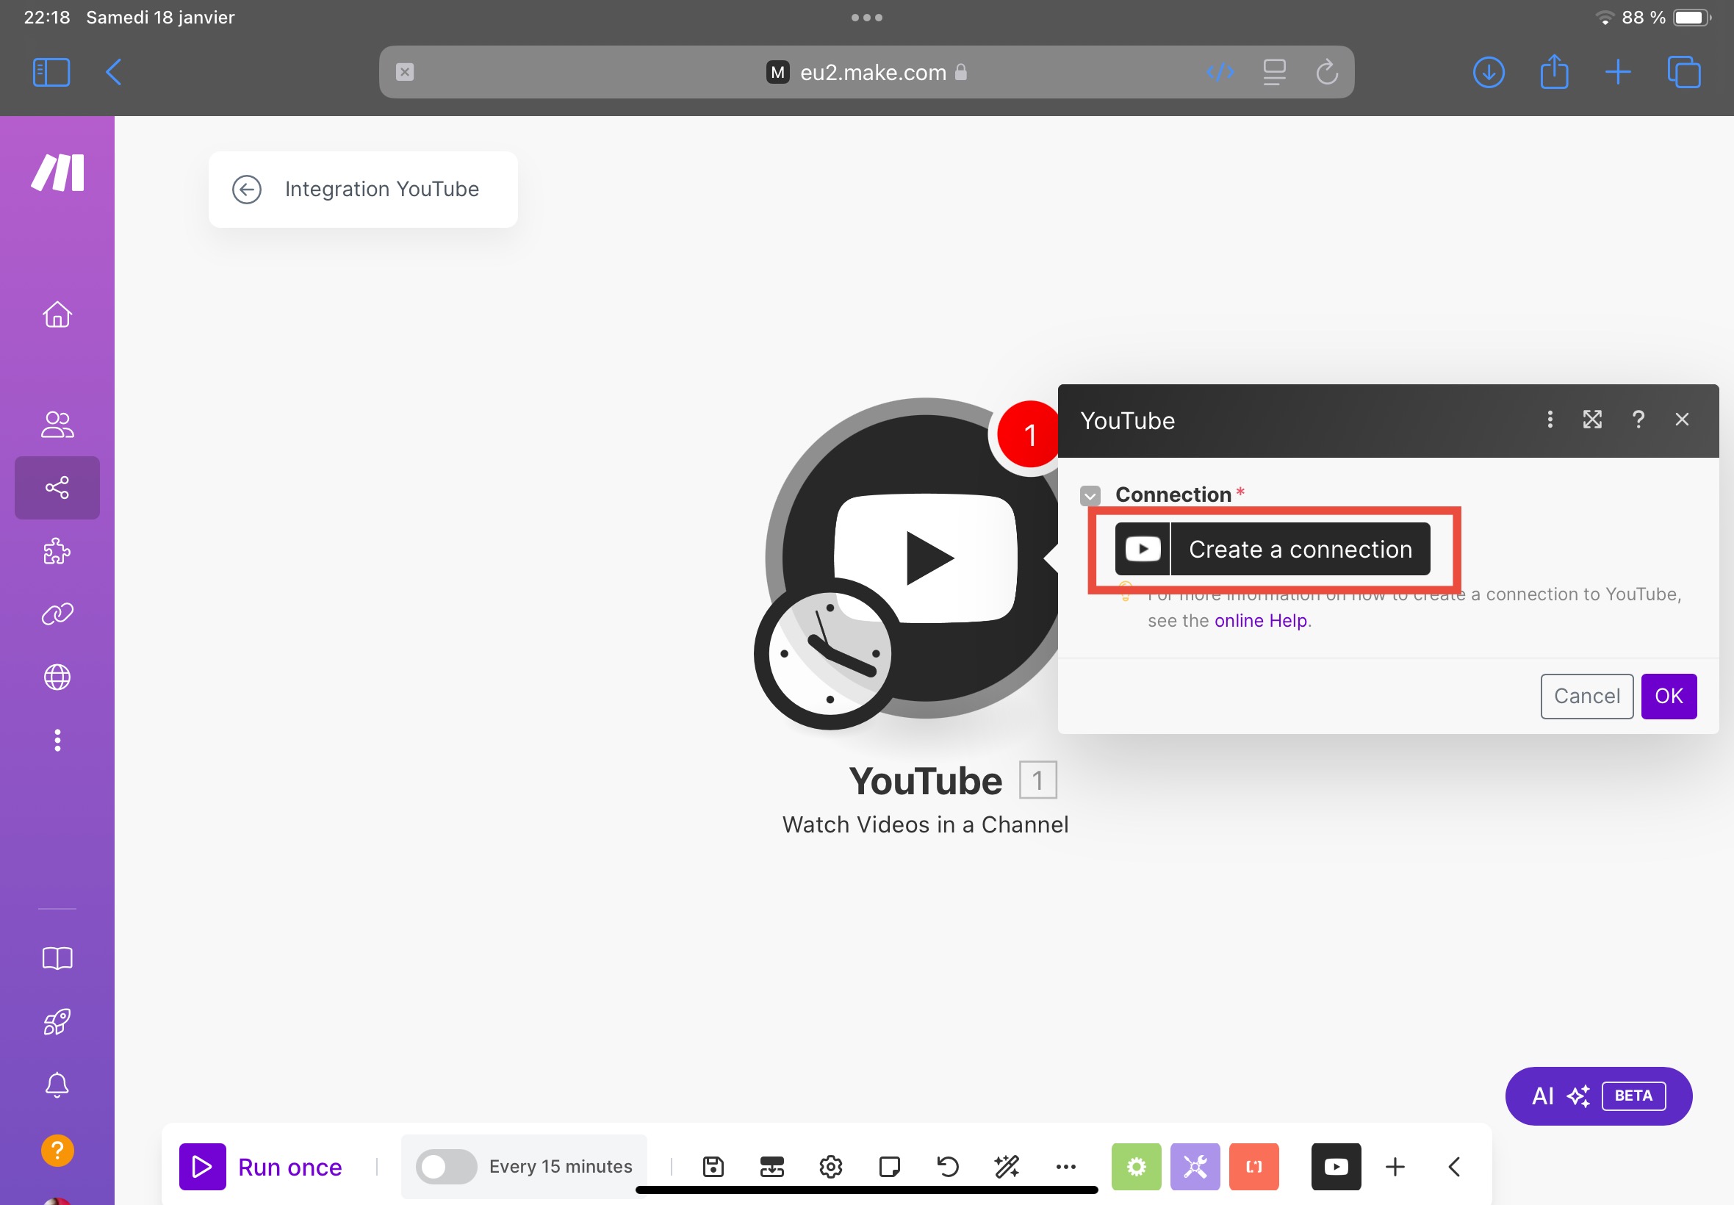The width and height of the screenshot is (1734, 1205).
Task: Click the purple Tools wrench icon
Action: (1195, 1167)
